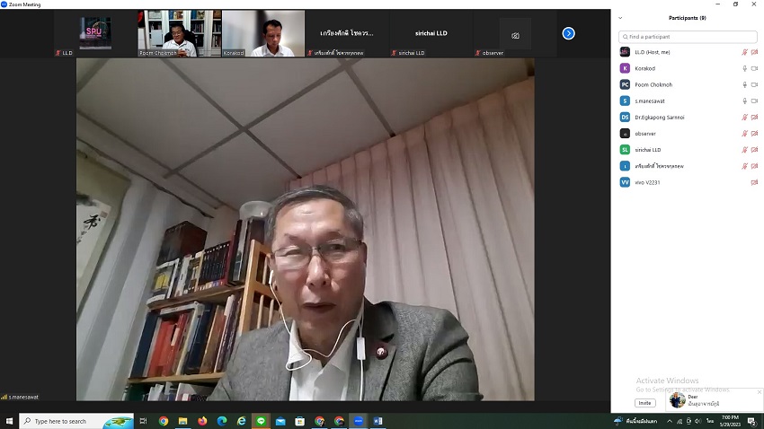Open the weather widget on the taskbar

tap(636, 421)
